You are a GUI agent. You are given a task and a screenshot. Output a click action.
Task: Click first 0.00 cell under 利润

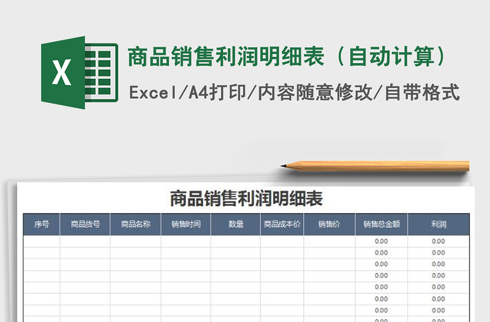pyautogui.click(x=439, y=241)
